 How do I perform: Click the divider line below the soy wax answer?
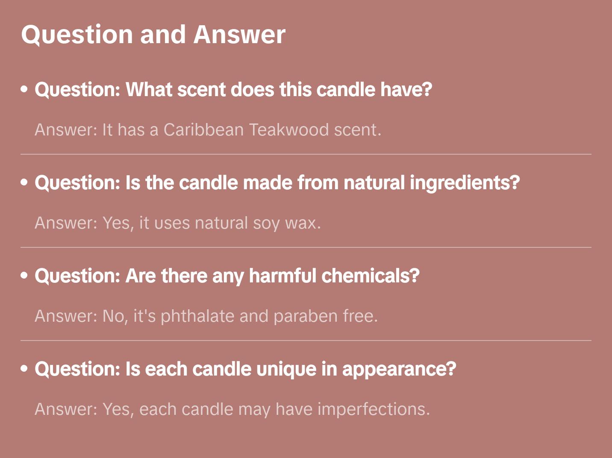[306, 247]
